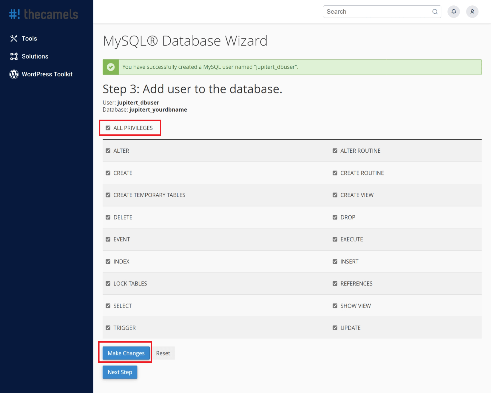The image size is (491, 393).
Task: Click the thecamels logo
Action: 44,14
